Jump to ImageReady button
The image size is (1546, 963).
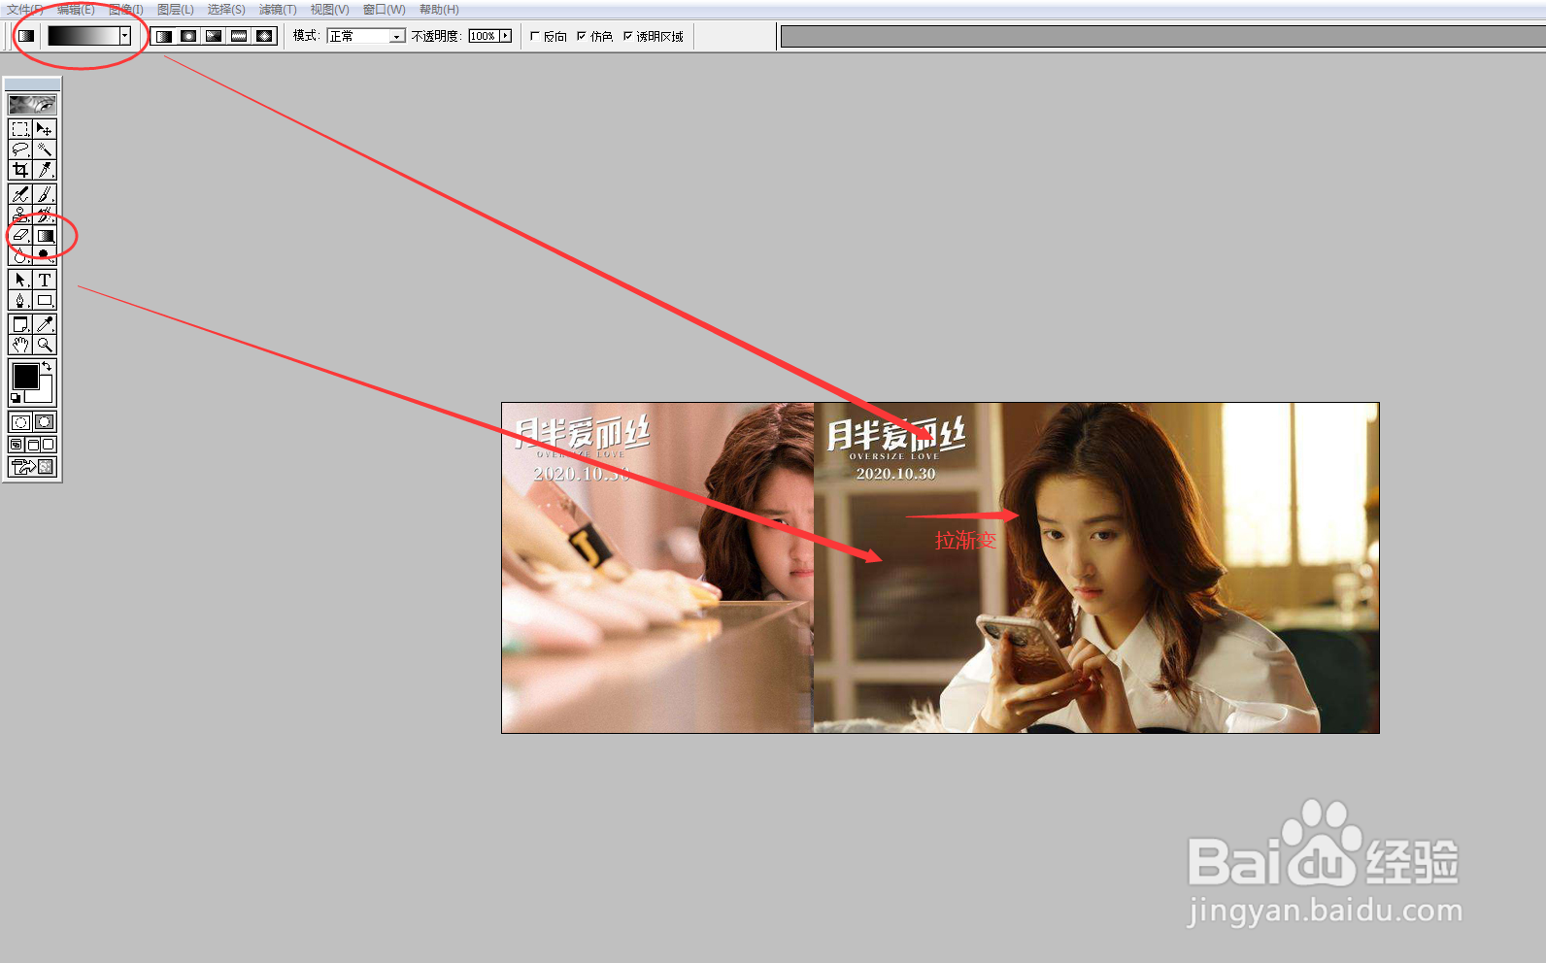(32, 467)
